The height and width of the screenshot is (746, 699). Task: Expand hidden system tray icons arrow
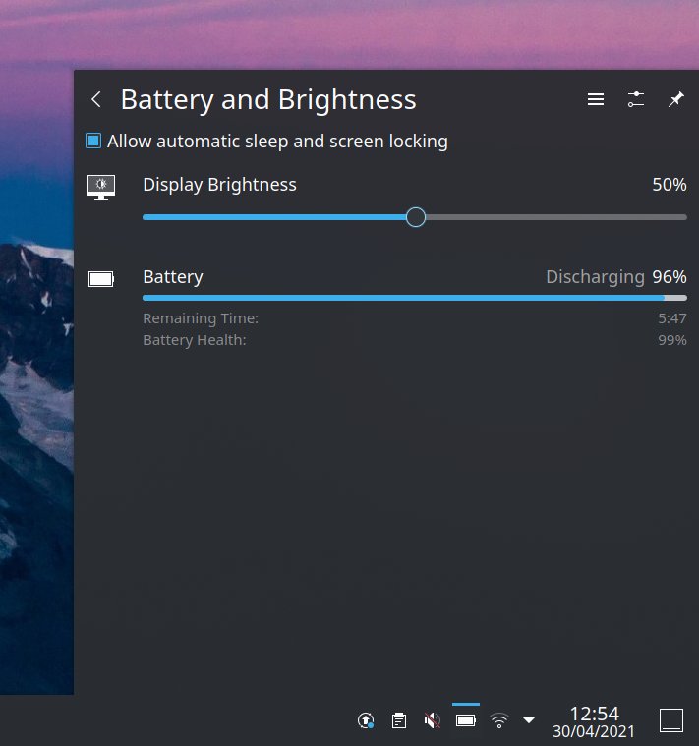[529, 720]
